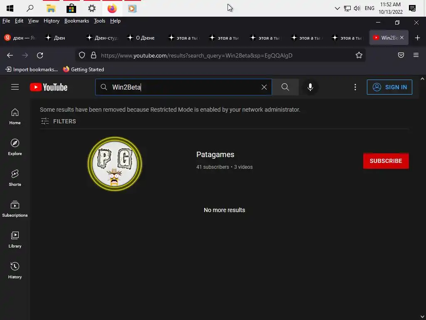Open the clock and date flyout
Viewport: 426px width, 320px height.
[x=390, y=8]
